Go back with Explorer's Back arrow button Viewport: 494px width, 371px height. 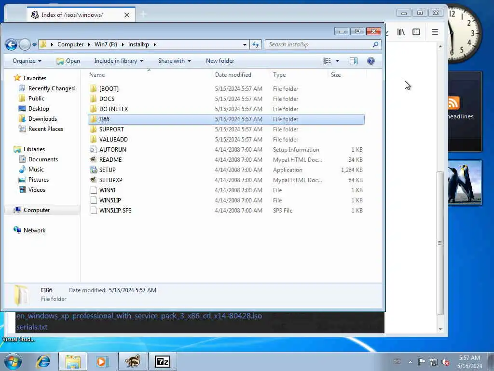tap(12, 44)
